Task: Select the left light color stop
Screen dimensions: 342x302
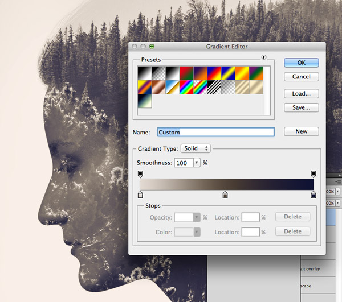Action: pyautogui.click(x=140, y=195)
